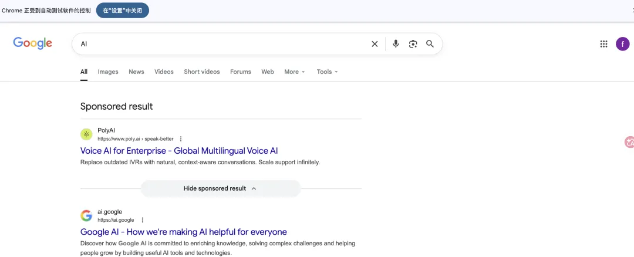The image size is (634, 257).
Task: Open three-dot menu beside poly.ai URL
Action: tap(181, 139)
